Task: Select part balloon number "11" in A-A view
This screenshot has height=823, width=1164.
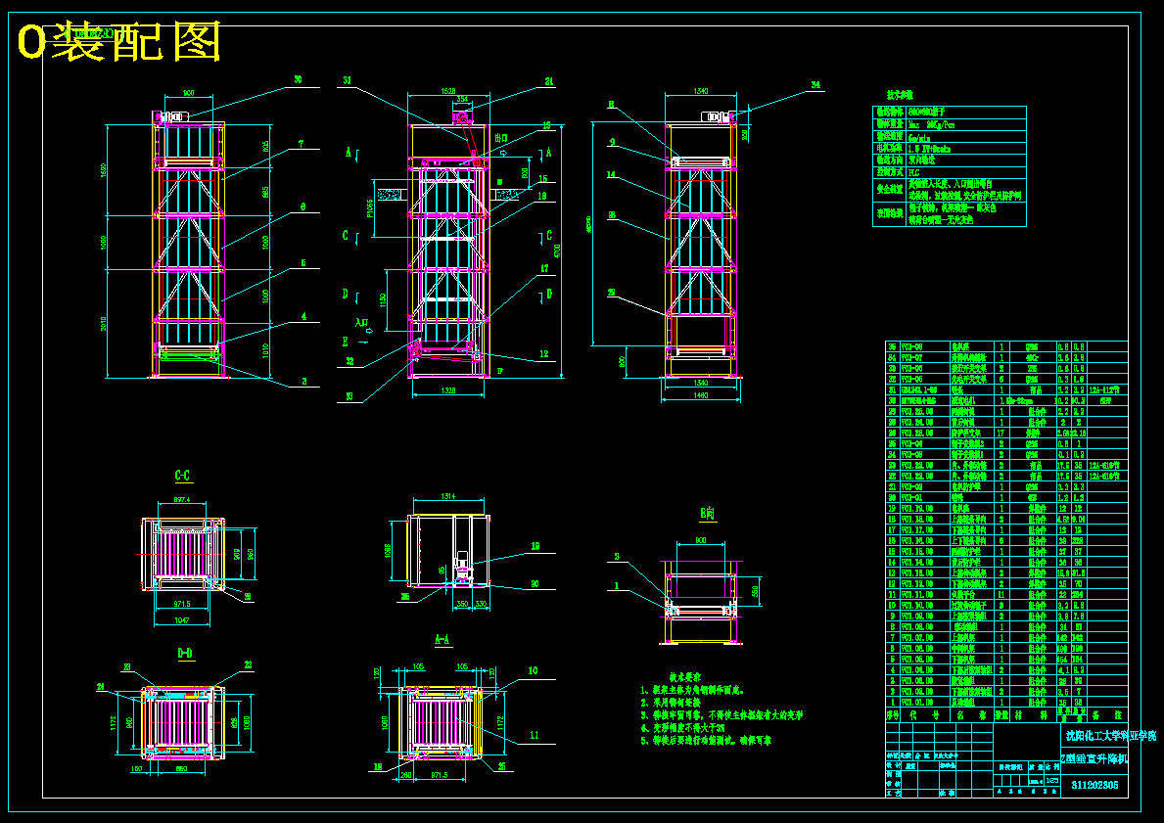Action: coord(533,736)
